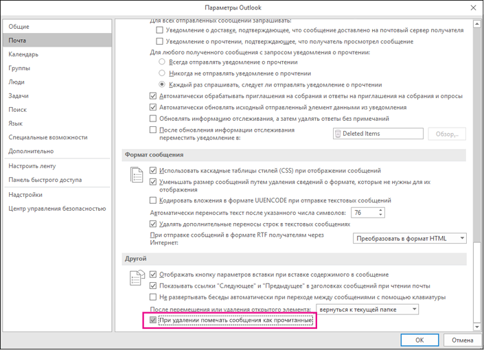
Task: Open Специальные возможности settings
Action: pyautogui.click(x=57, y=137)
